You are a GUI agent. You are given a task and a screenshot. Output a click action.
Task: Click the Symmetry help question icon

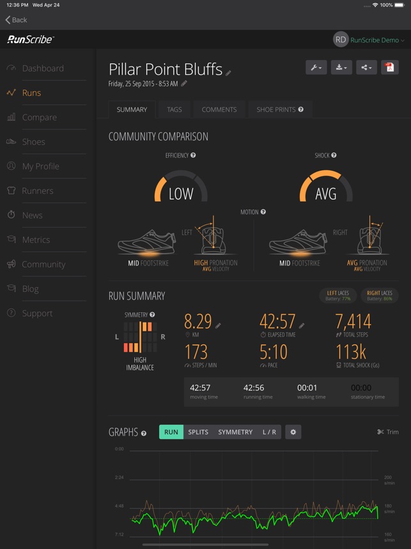(x=152, y=314)
